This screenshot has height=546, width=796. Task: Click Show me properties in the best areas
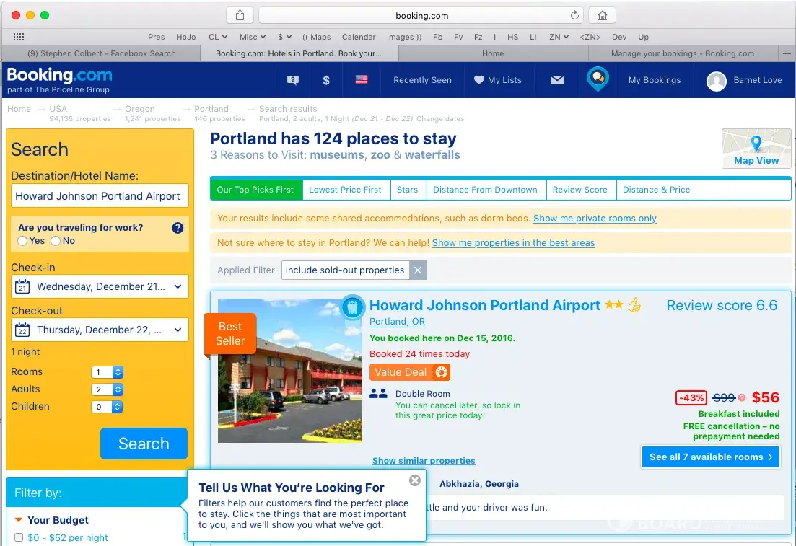(513, 242)
